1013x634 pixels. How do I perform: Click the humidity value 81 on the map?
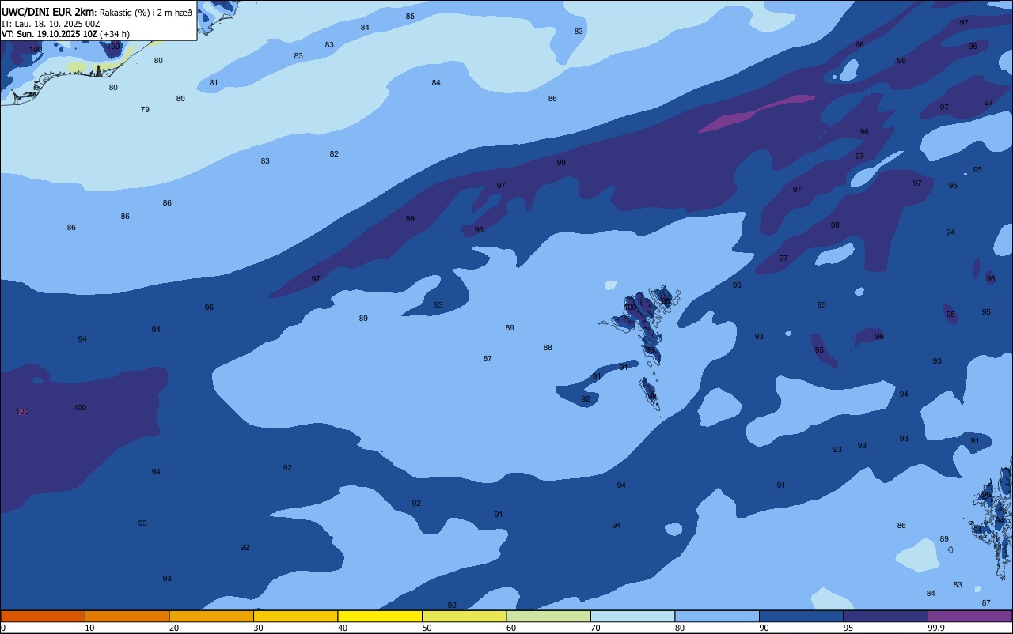[214, 83]
